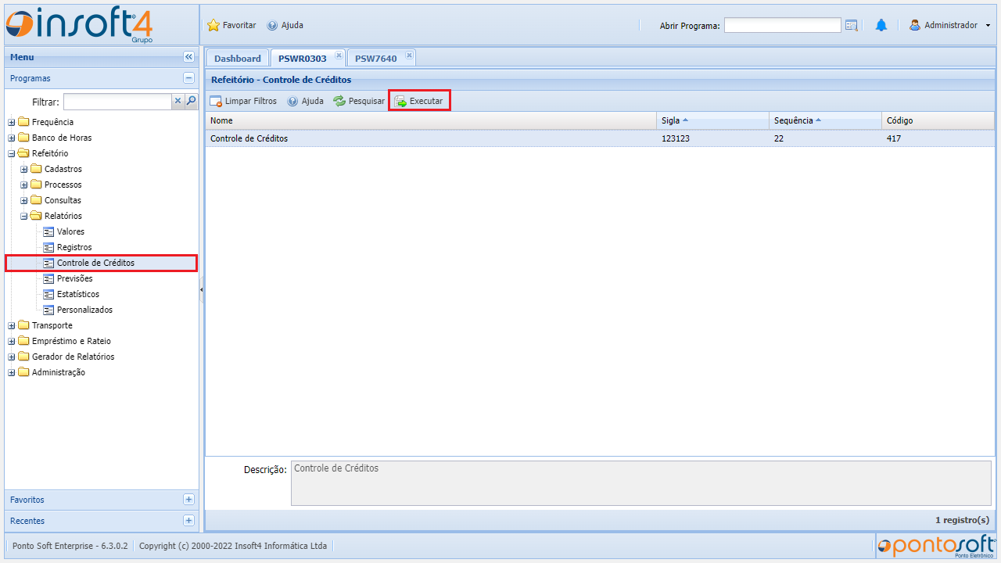Click the Pesquisar refresh button

(x=359, y=101)
